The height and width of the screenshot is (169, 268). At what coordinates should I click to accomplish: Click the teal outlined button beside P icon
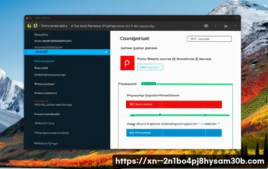pyautogui.click(x=150, y=67)
